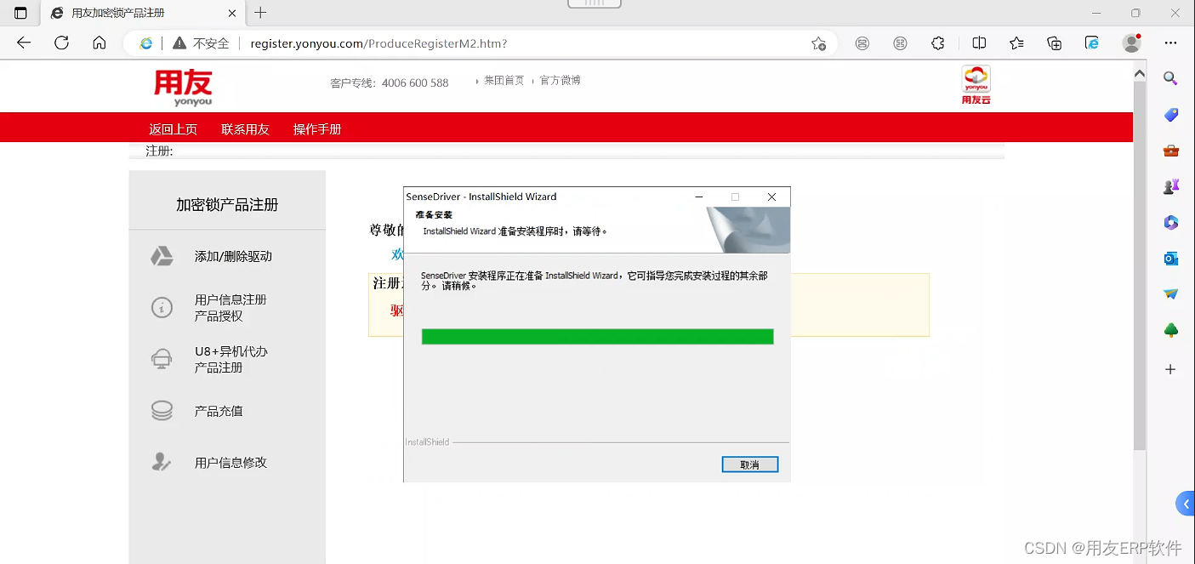Minimize the SenseDriver InstallShield Wizard window
The image size is (1195, 564).
(699, 197)
